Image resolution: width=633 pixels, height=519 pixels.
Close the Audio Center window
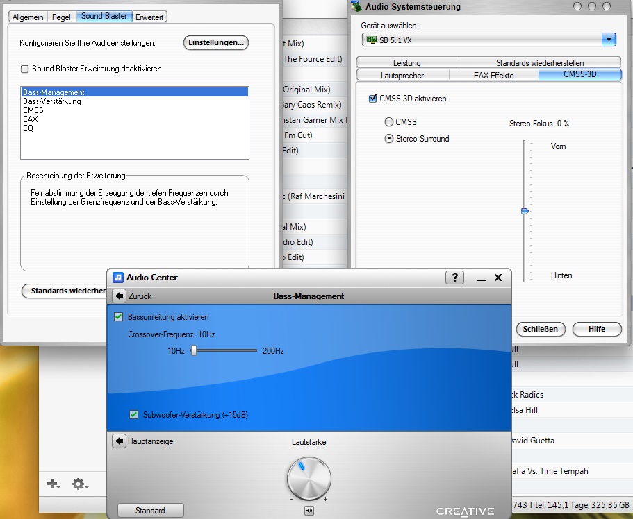point(498,278)
